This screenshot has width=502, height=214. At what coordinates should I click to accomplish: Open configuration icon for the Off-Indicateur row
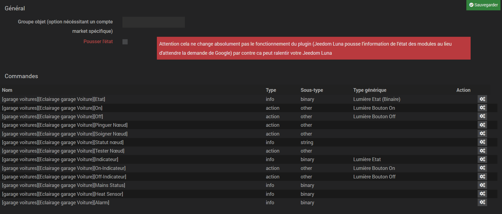click(x=482, y=177)
